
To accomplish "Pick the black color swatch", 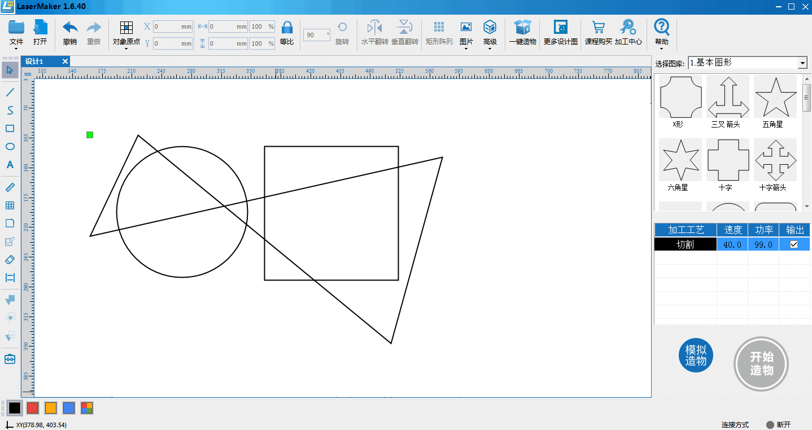I will click(15, 407).
